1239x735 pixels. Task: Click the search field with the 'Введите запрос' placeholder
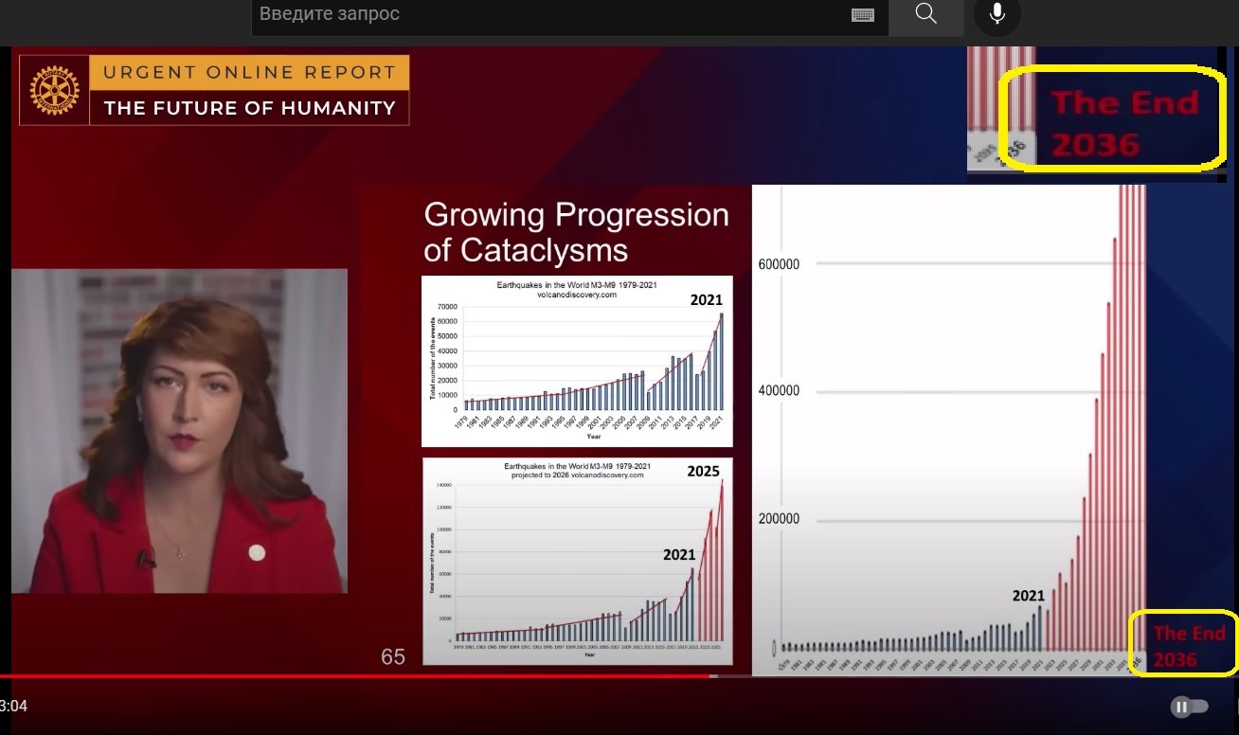point(568,14)
